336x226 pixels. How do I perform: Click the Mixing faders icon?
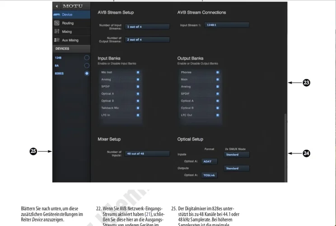(57, 31)
